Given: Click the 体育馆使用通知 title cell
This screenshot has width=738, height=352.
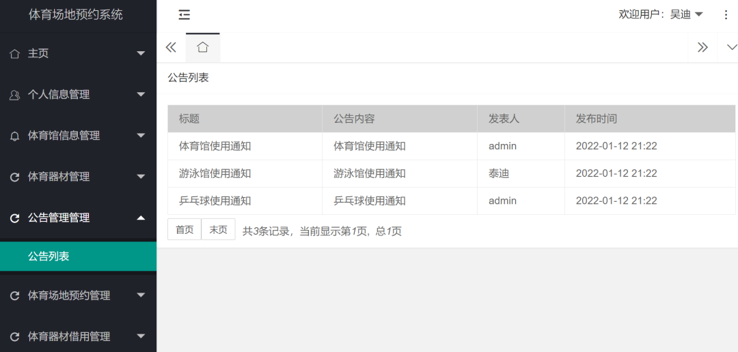Looking at the screenshot, I should 245,146.
